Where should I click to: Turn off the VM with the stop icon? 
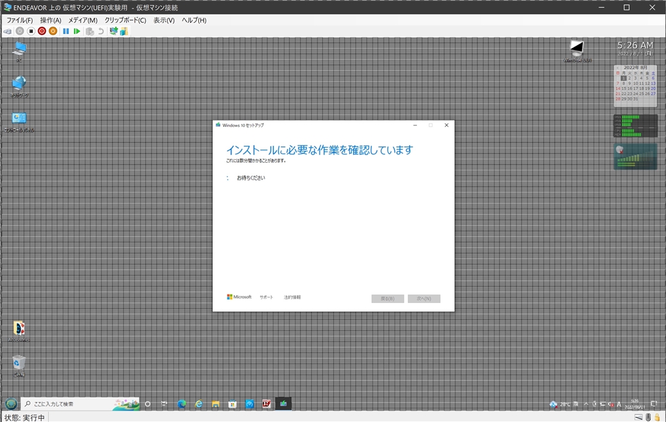tap(31, 31)
